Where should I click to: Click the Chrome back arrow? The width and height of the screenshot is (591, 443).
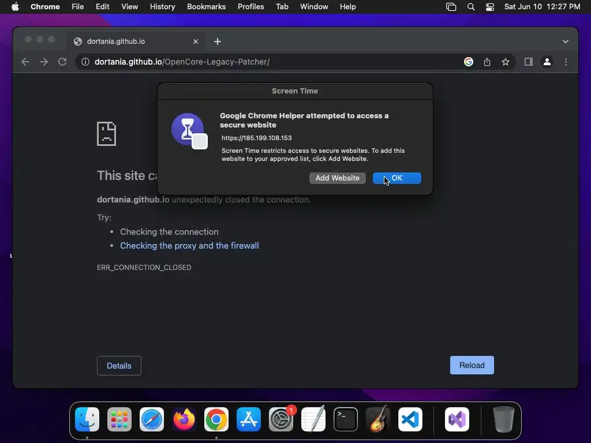tap(25, 62)
